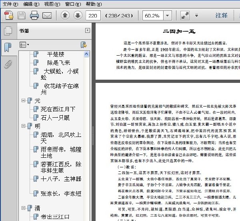Select the 元 bookmark
Screen dimensions: 240x221
coord(37,101)
